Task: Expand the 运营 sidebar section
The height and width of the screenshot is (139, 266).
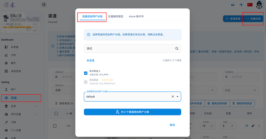Action: [x=21, y=106]
